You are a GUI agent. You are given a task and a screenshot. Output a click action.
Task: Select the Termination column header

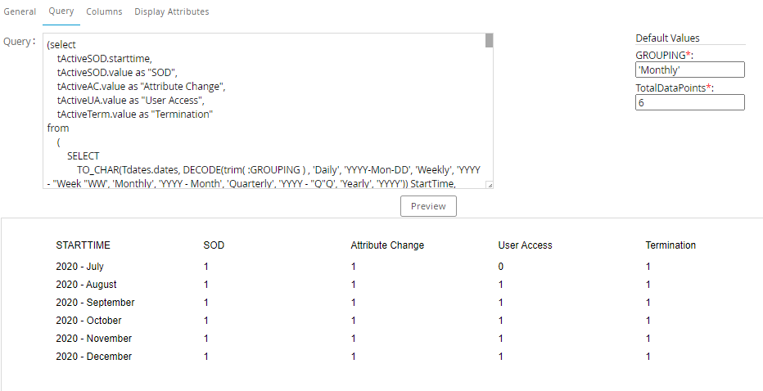(670, 245)
